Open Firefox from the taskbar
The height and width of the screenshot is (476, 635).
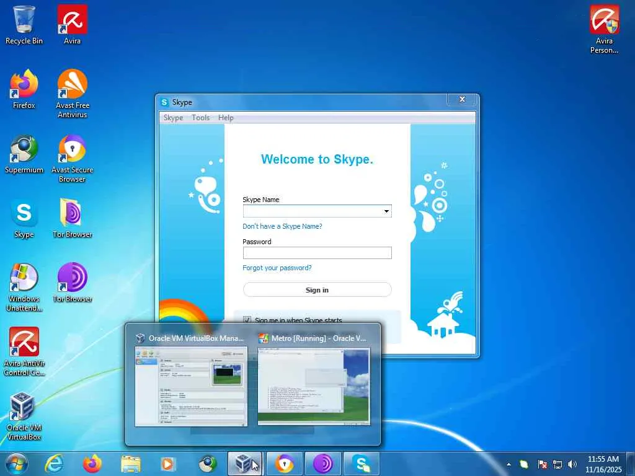[92, 464]
